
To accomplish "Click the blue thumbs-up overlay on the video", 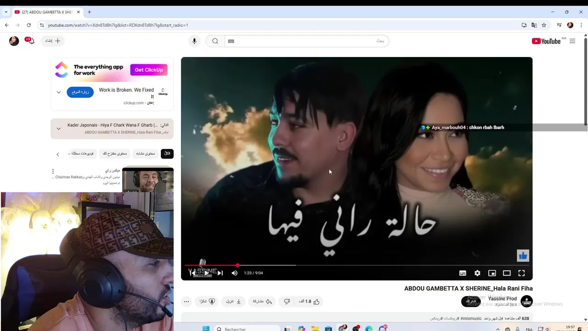I will (523, 256).
